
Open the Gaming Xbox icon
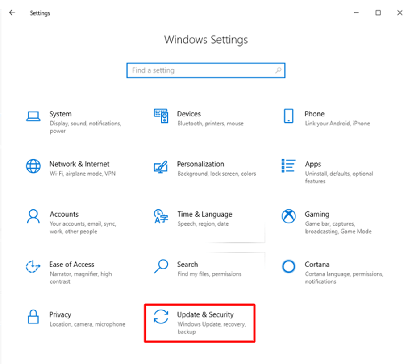coord(288,217)
